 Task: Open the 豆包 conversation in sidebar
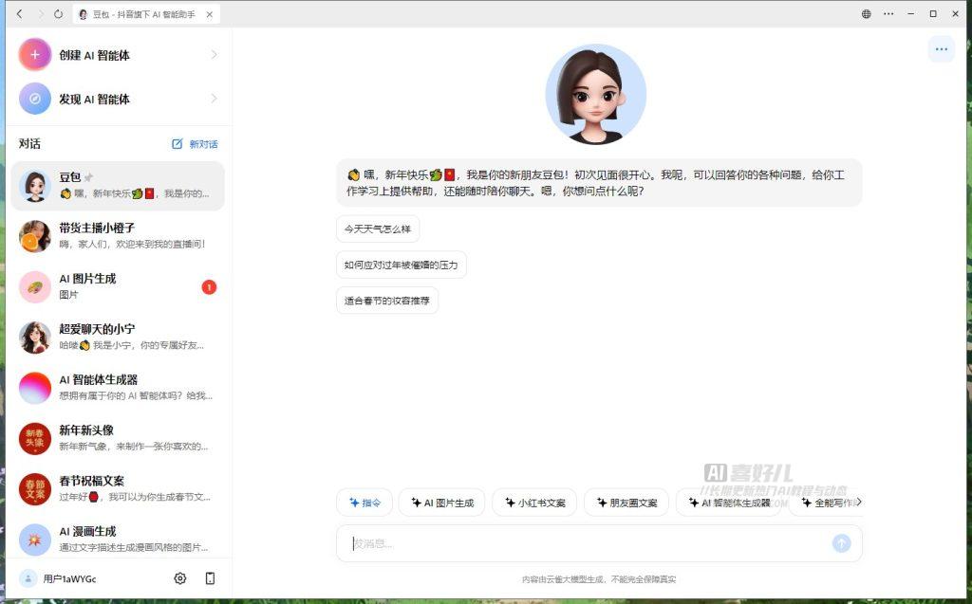(118, 186)
